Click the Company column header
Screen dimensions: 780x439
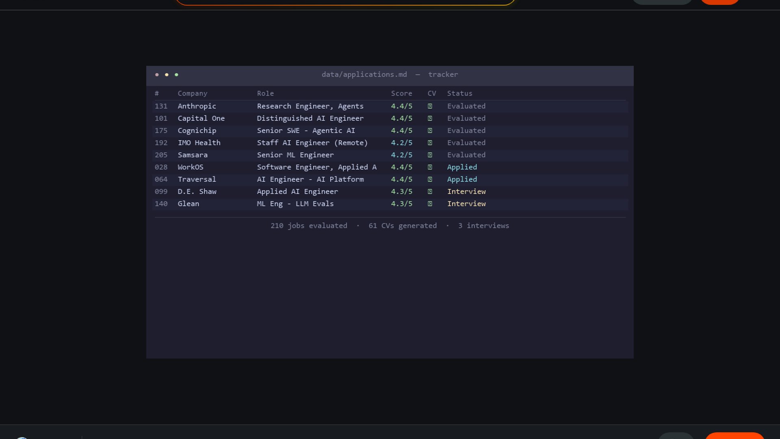[192, 93]
